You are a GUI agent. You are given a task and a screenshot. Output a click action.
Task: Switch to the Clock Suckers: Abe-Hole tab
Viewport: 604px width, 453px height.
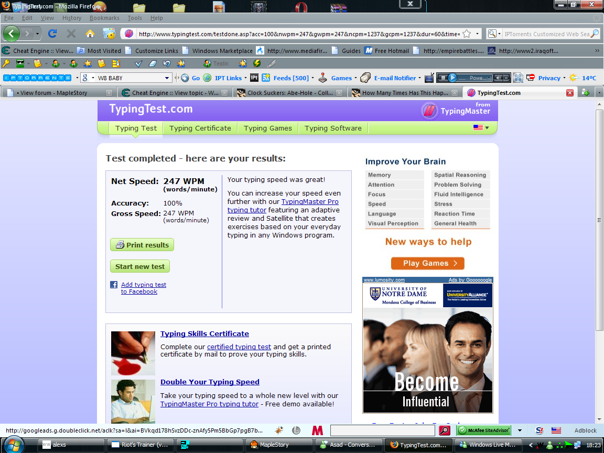tap(289, 93)
